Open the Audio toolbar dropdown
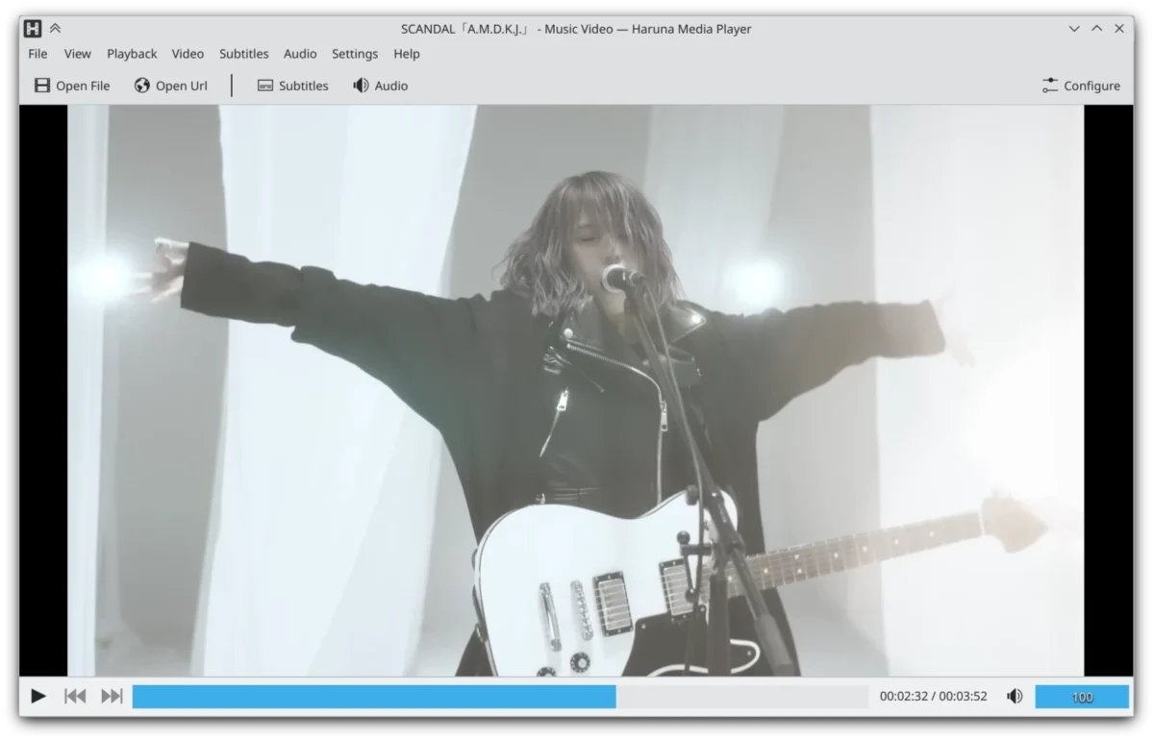The height and width of the screenshot is (740, 1154). 381,86
